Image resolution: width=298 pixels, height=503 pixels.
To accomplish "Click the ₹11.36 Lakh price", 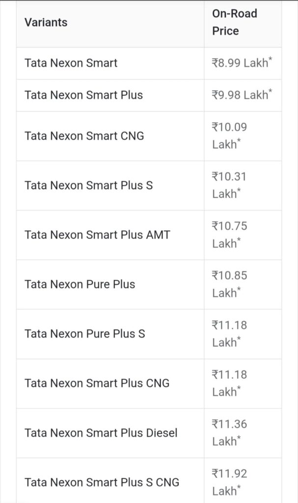I will point(230,433).
